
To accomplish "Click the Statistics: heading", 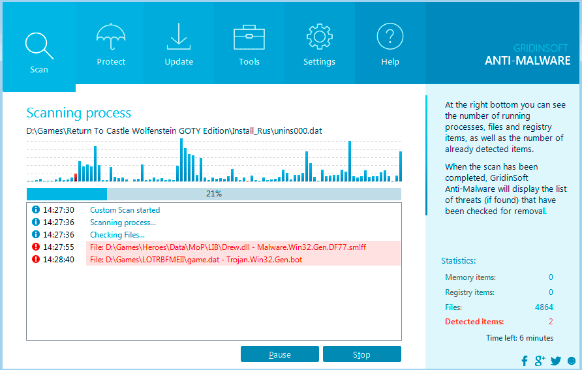I will click(459, 260).
